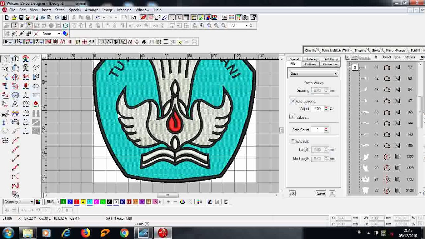Image resolution: width=425 pixels, height=239 pixels.
Task: Click the Zoom In magnifier icon
Action: pos(216,25)
